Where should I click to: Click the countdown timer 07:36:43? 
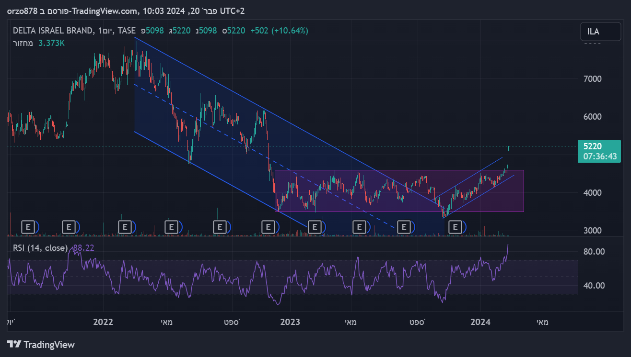click(x=599, y=156)
